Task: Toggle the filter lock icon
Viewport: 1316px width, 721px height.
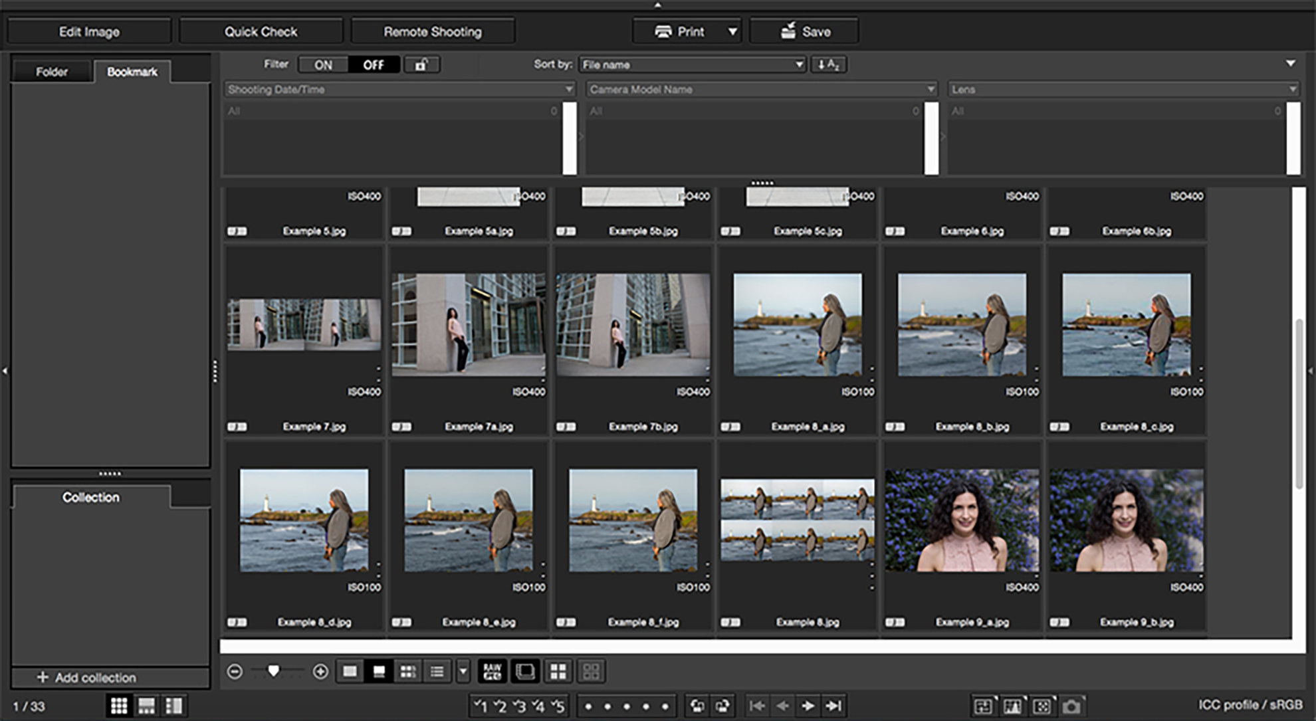Action: [421, 64]
